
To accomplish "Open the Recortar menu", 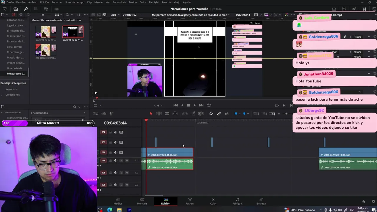I will click(x=57, y=2).
